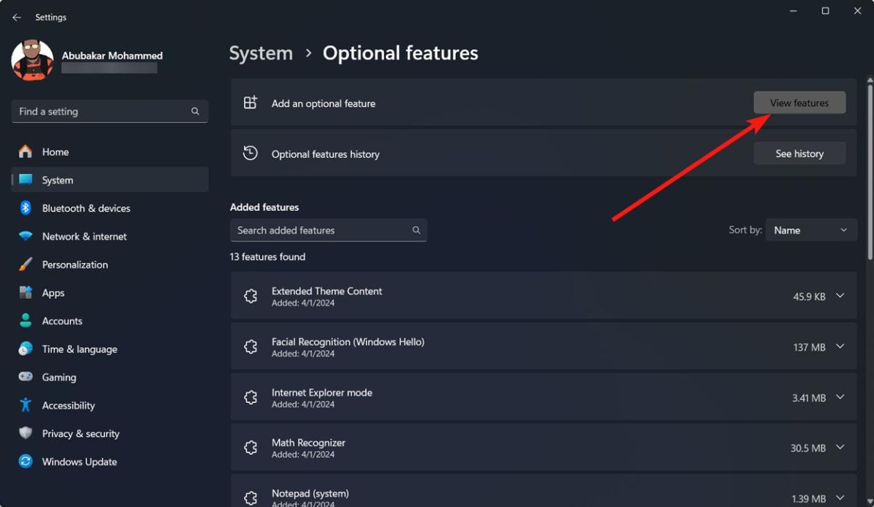This screenshot has height=507, width=874.
Task: Click inside the Search added features field
Action: pos(320,230)
